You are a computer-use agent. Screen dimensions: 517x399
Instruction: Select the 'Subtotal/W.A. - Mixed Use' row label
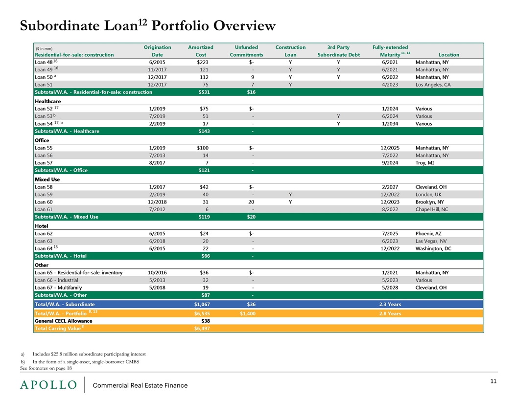click(66, 217)
